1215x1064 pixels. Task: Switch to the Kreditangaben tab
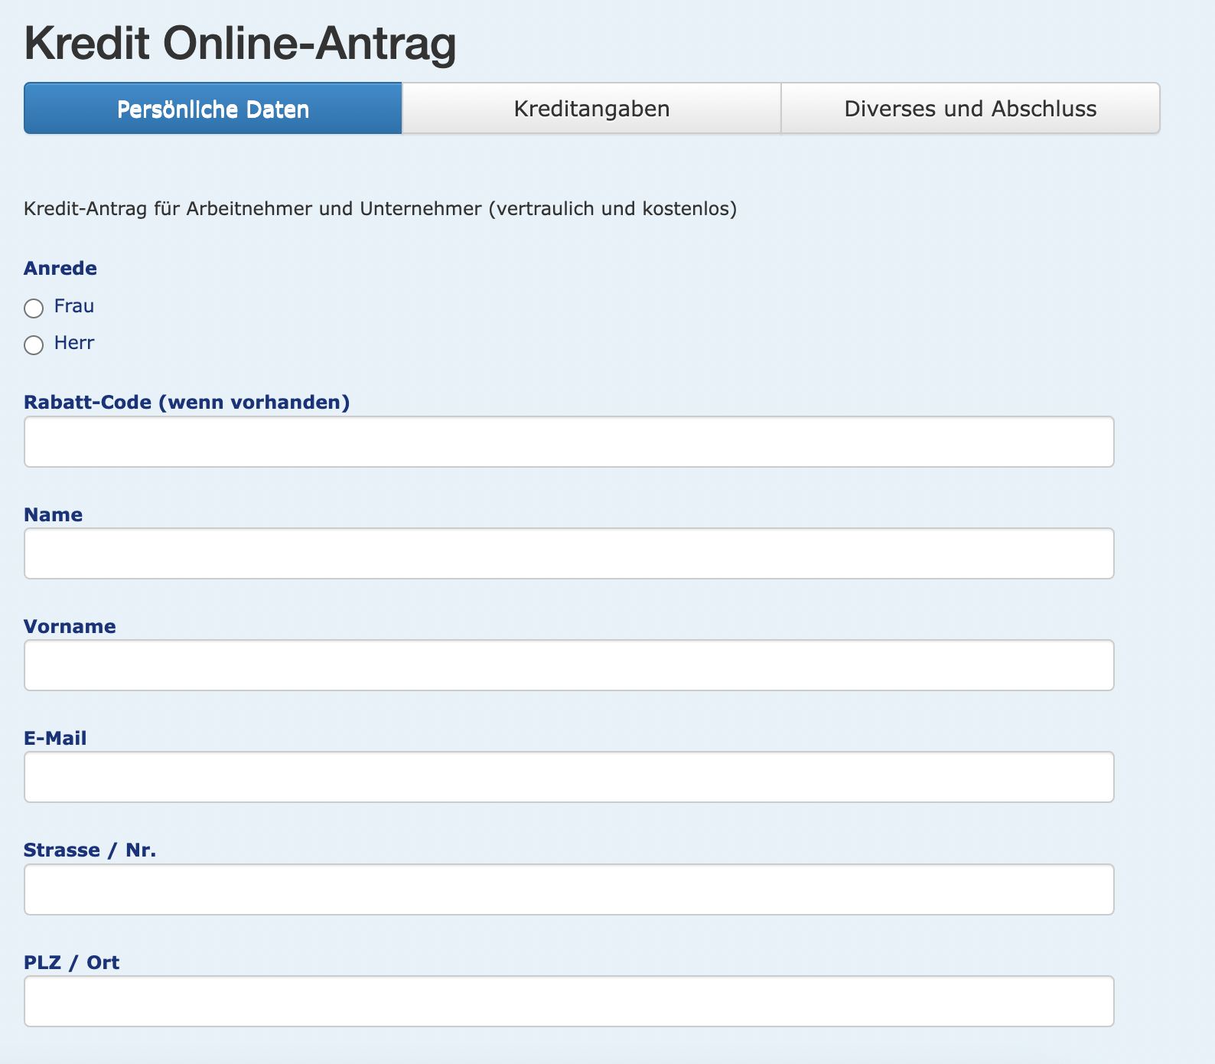tap(591, 109)
